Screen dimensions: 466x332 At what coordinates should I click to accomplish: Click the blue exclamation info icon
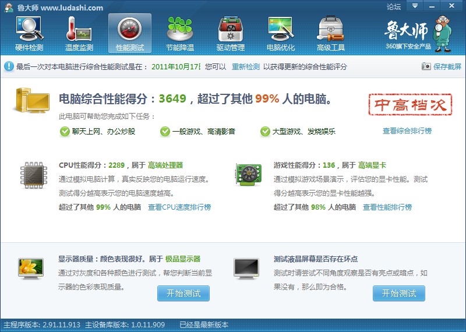(9, 66)
